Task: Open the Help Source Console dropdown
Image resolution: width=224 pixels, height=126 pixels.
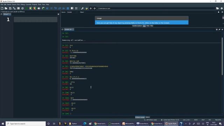Action: click(x=72, y=12)
